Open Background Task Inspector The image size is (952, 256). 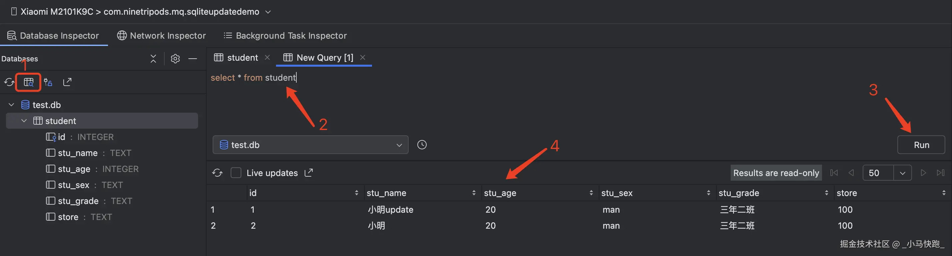click(285, 35)
